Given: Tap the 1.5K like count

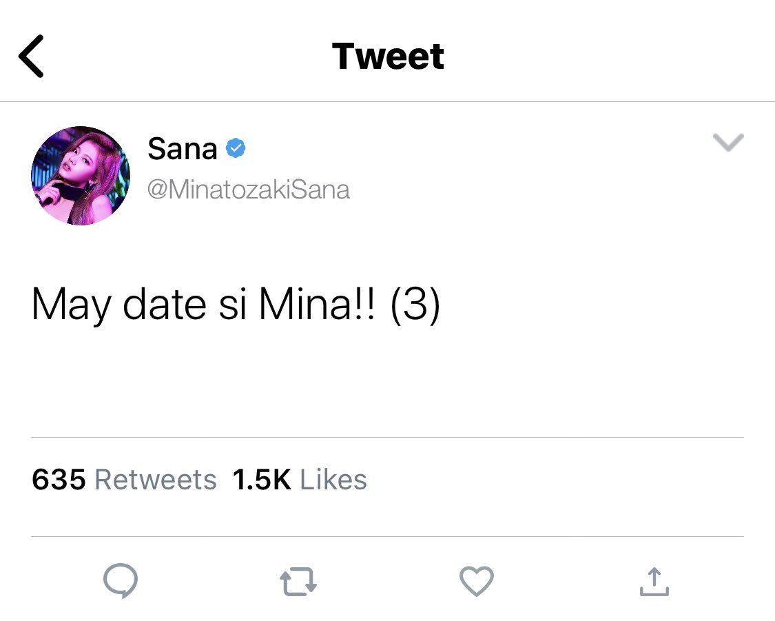Looking at the screenshot, I should point(262,480).
